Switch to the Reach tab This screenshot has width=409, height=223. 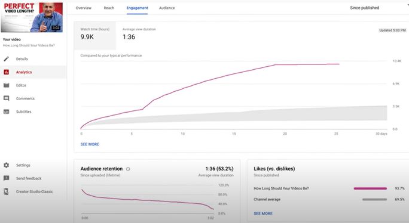[x=109, y=8]
